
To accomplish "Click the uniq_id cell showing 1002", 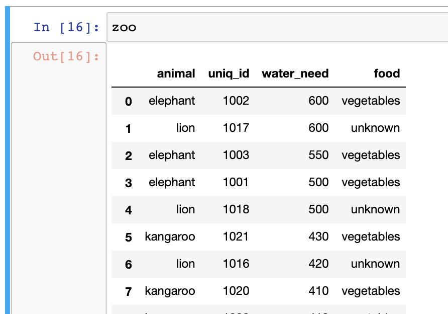I will (236, 101).
